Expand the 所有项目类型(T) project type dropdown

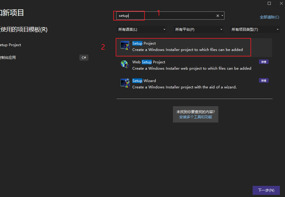click(x=255, y=30)
